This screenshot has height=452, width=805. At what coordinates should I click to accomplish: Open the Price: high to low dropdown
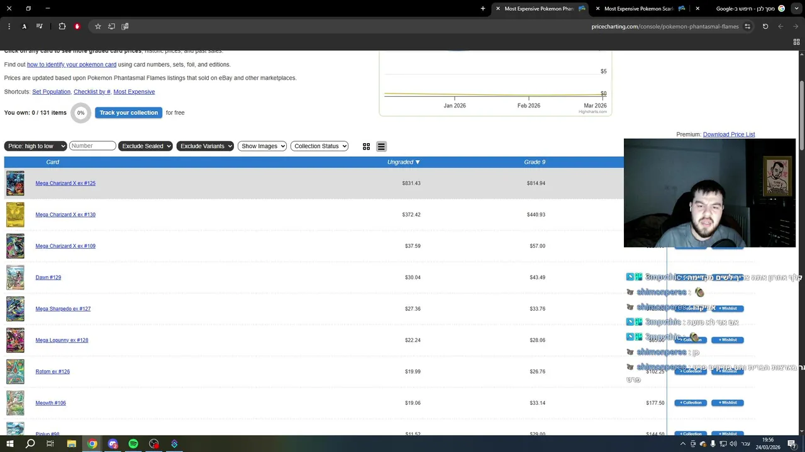point(35,146)
